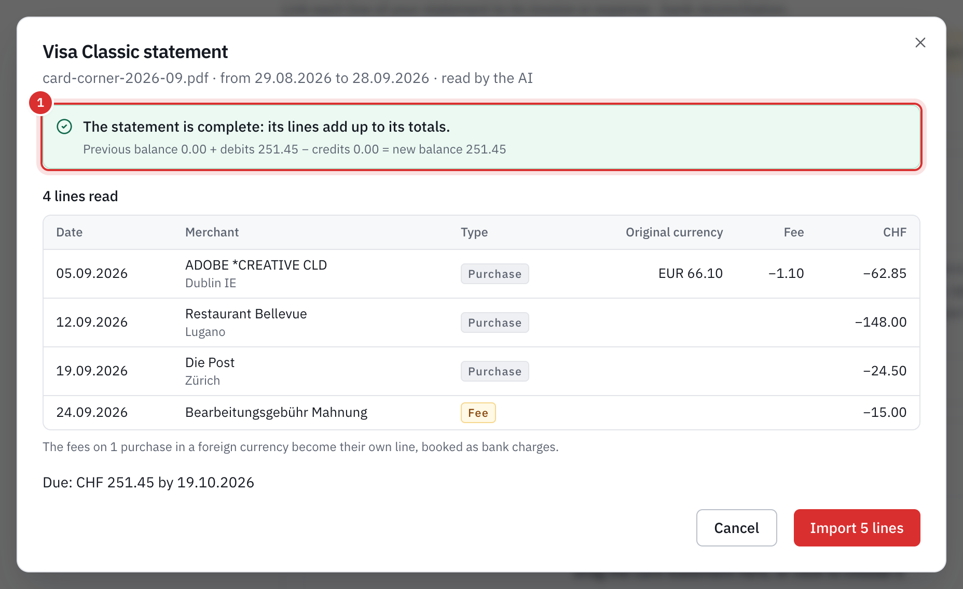Select the date 12.09.2026
This screenshot has height=589, width=963.
click(92, 322)
